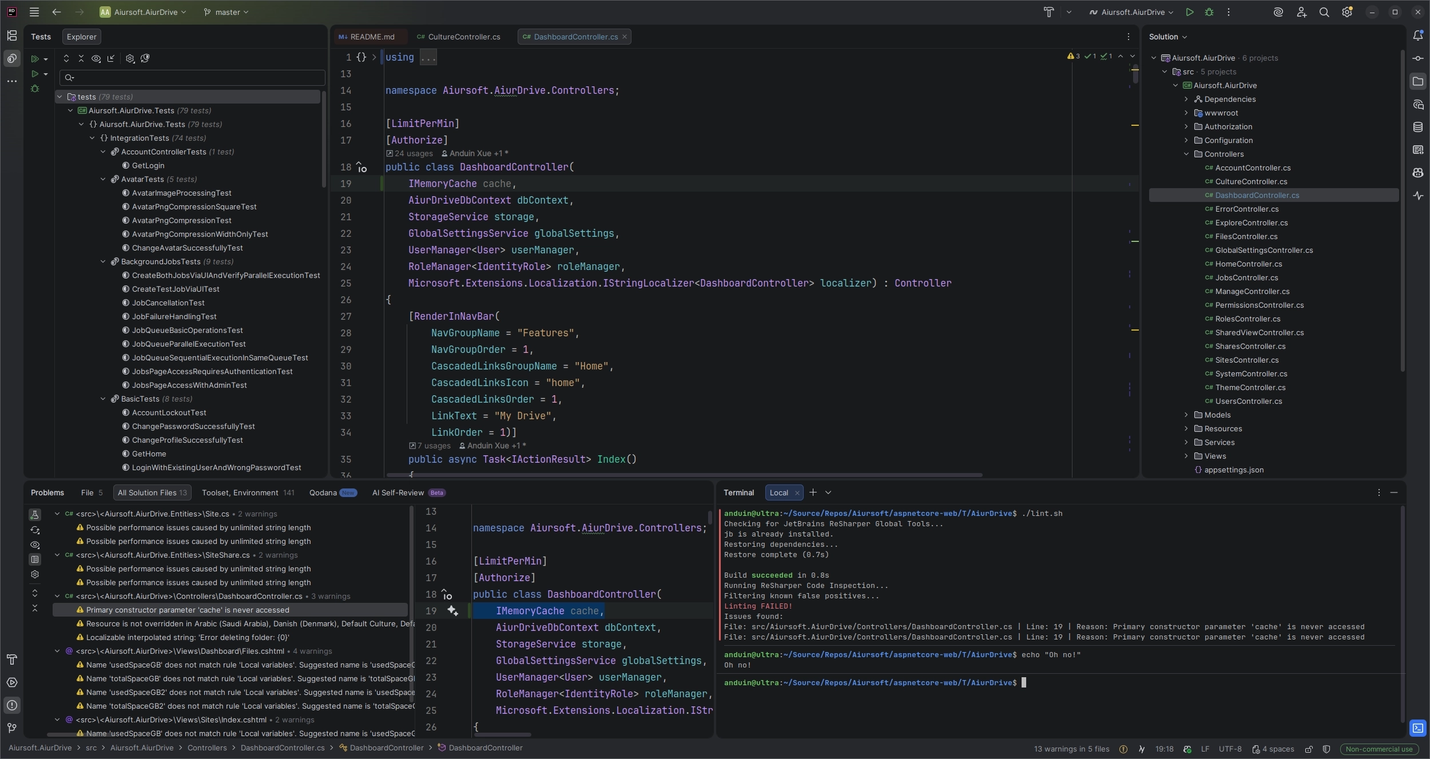Collapse the Controllers folder in Solution tree
This screenshot has height=759, width=1430.
coord(1186,154)
